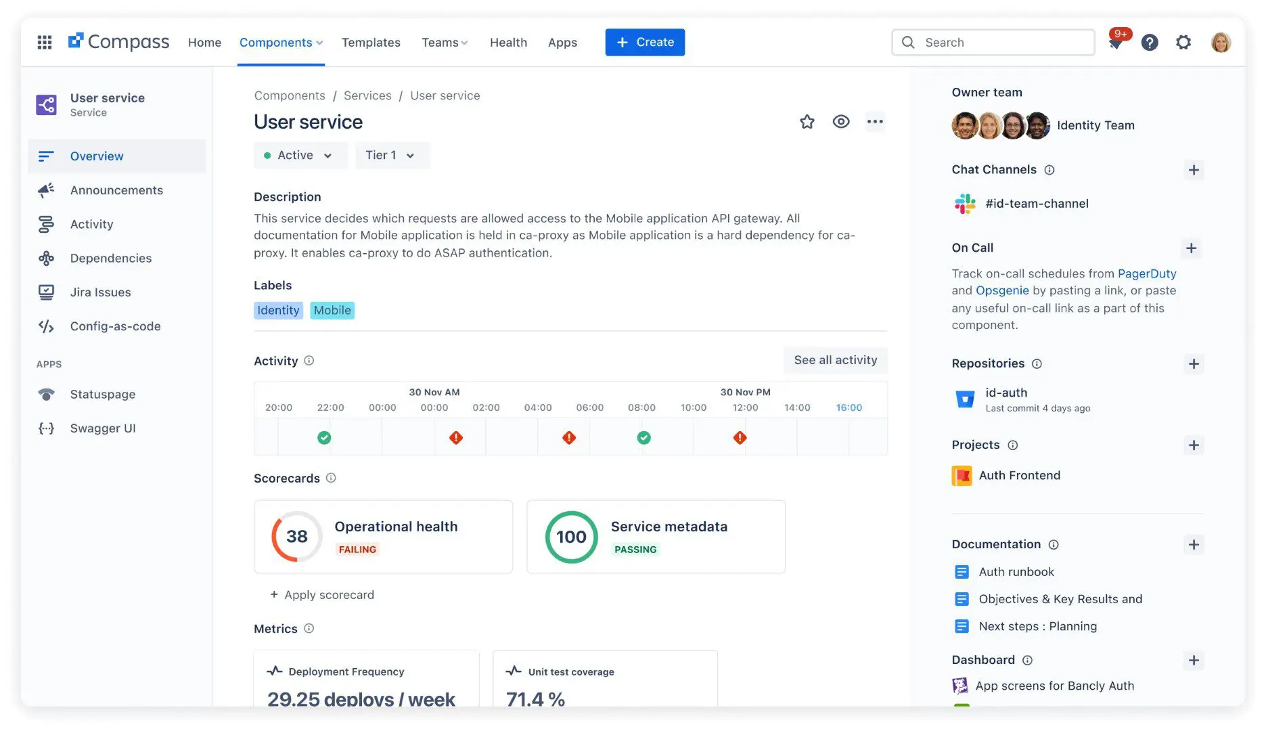The width and height of the screenshot is (1266, 731).
Task: Click the Create button
Action: pyautogui.click(x=645, y=42)
